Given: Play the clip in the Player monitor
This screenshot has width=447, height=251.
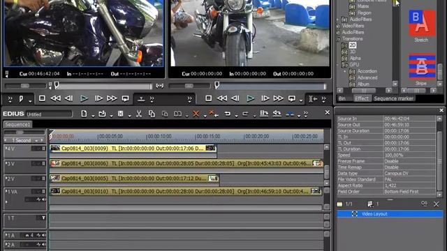Looking at the screenshot, I should coord(84,98).
